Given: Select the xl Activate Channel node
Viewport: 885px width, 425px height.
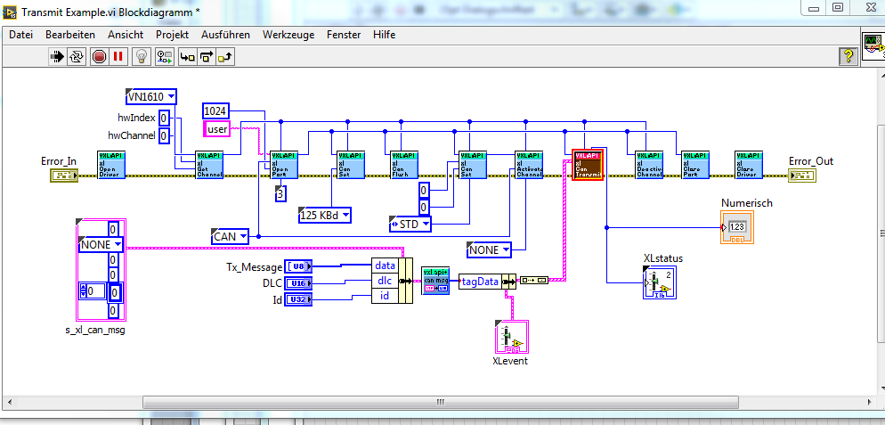Looking at the screenshot, I should (x=529, y=165).
